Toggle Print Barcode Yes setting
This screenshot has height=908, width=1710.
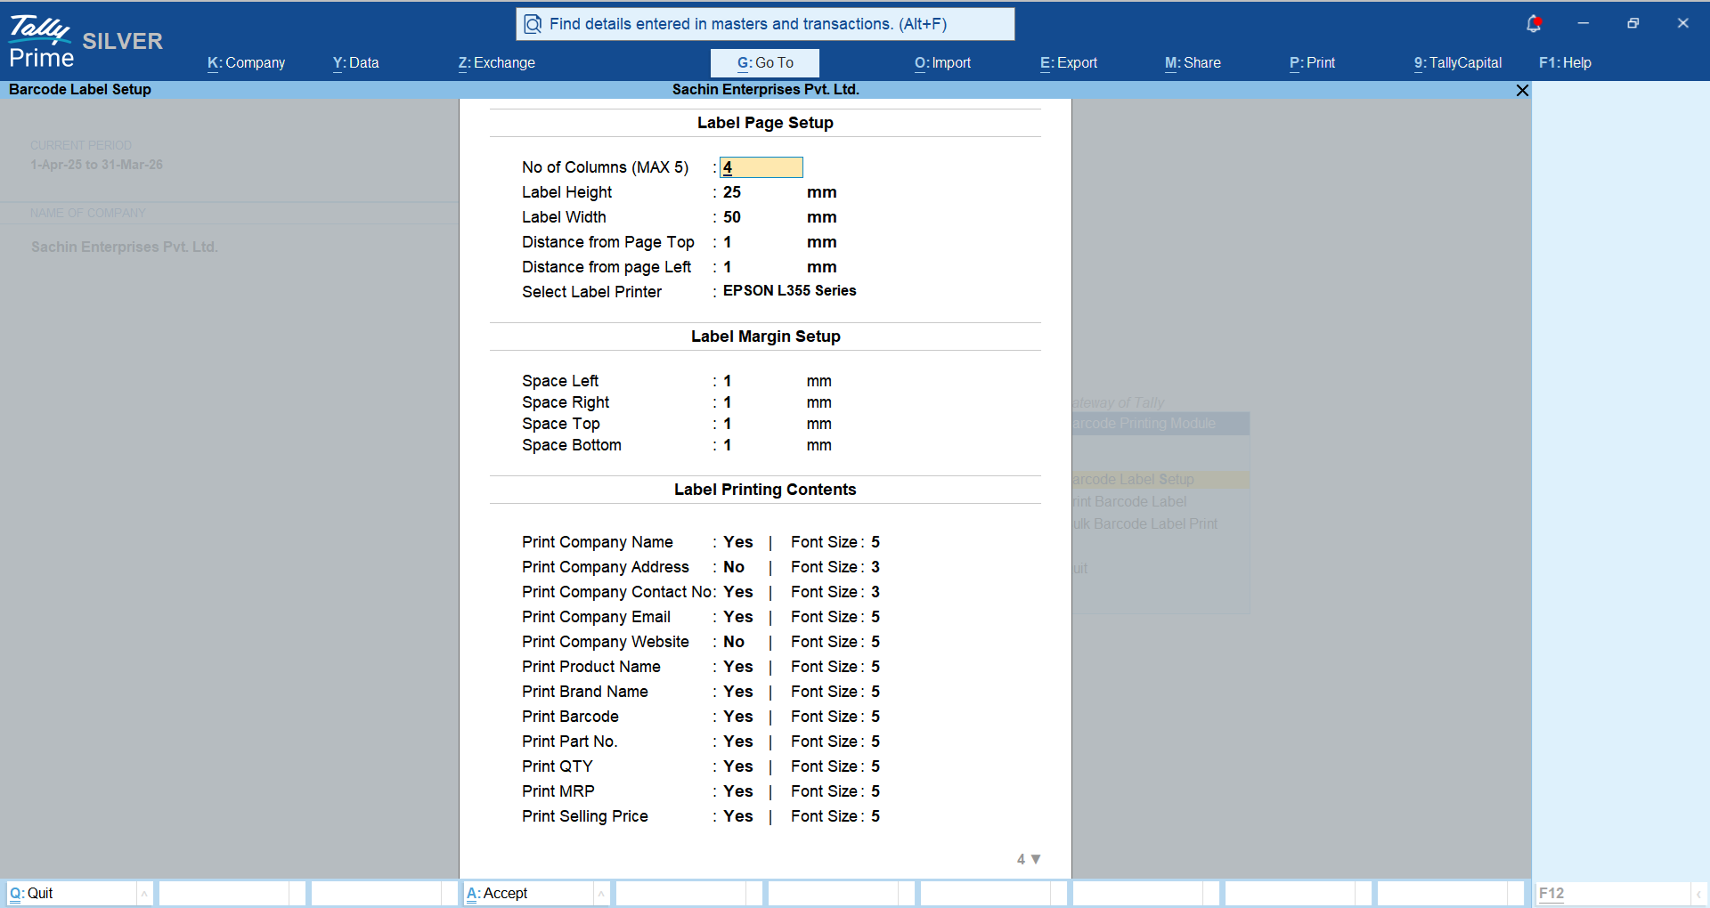[737, 717]
